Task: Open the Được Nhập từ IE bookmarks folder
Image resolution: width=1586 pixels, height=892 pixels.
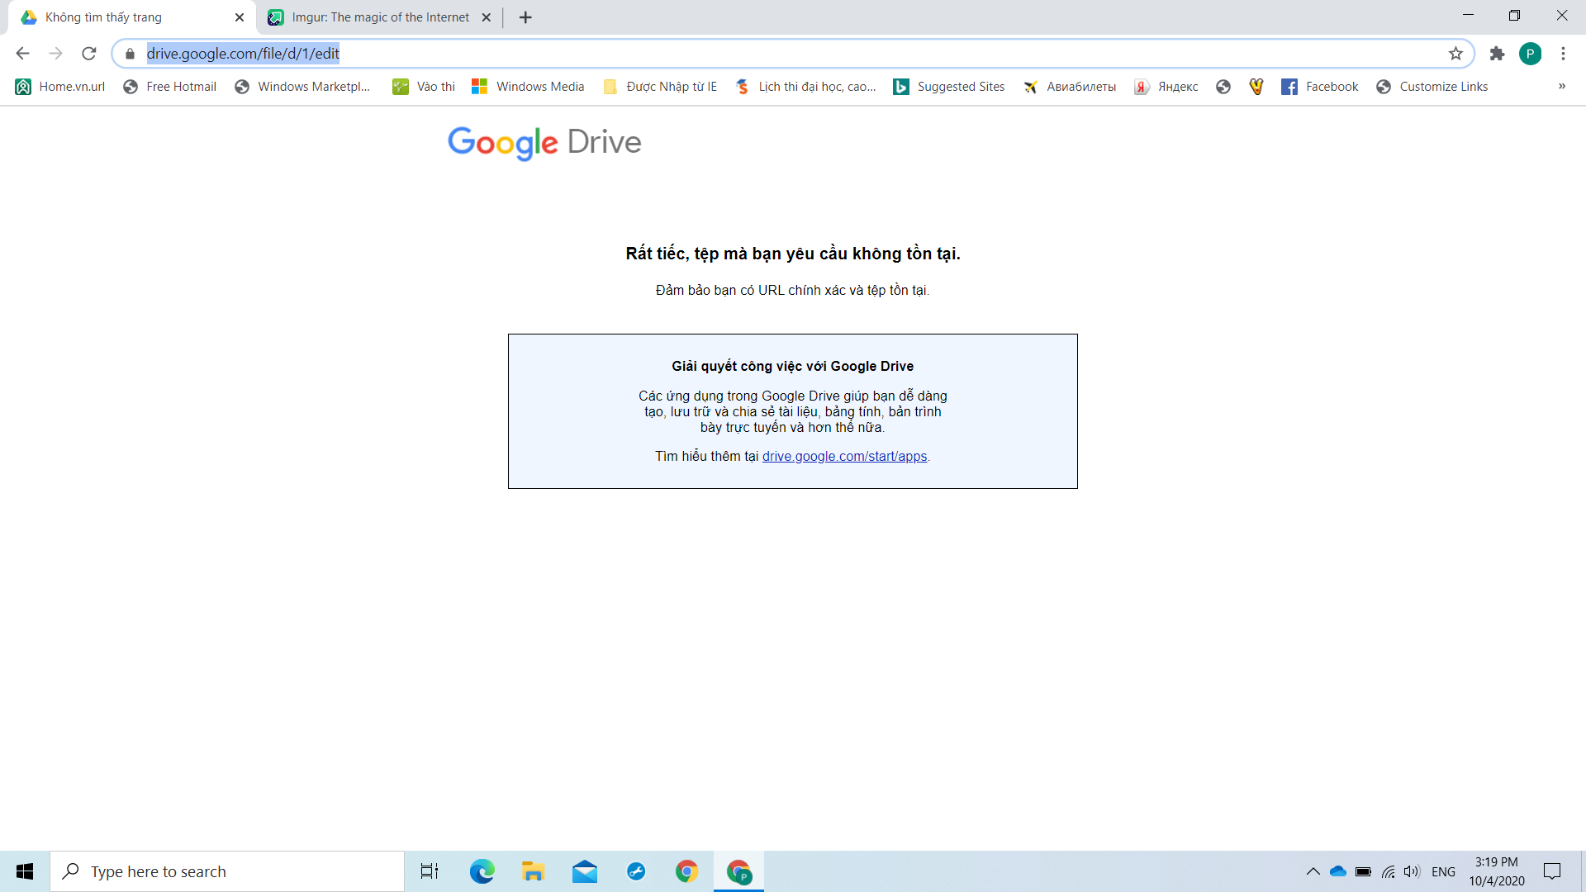Action: pyautogui.click(x=661, y=87)
